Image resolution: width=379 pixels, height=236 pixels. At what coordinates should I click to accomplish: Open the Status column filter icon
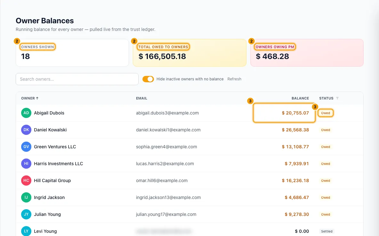(337, 98)
